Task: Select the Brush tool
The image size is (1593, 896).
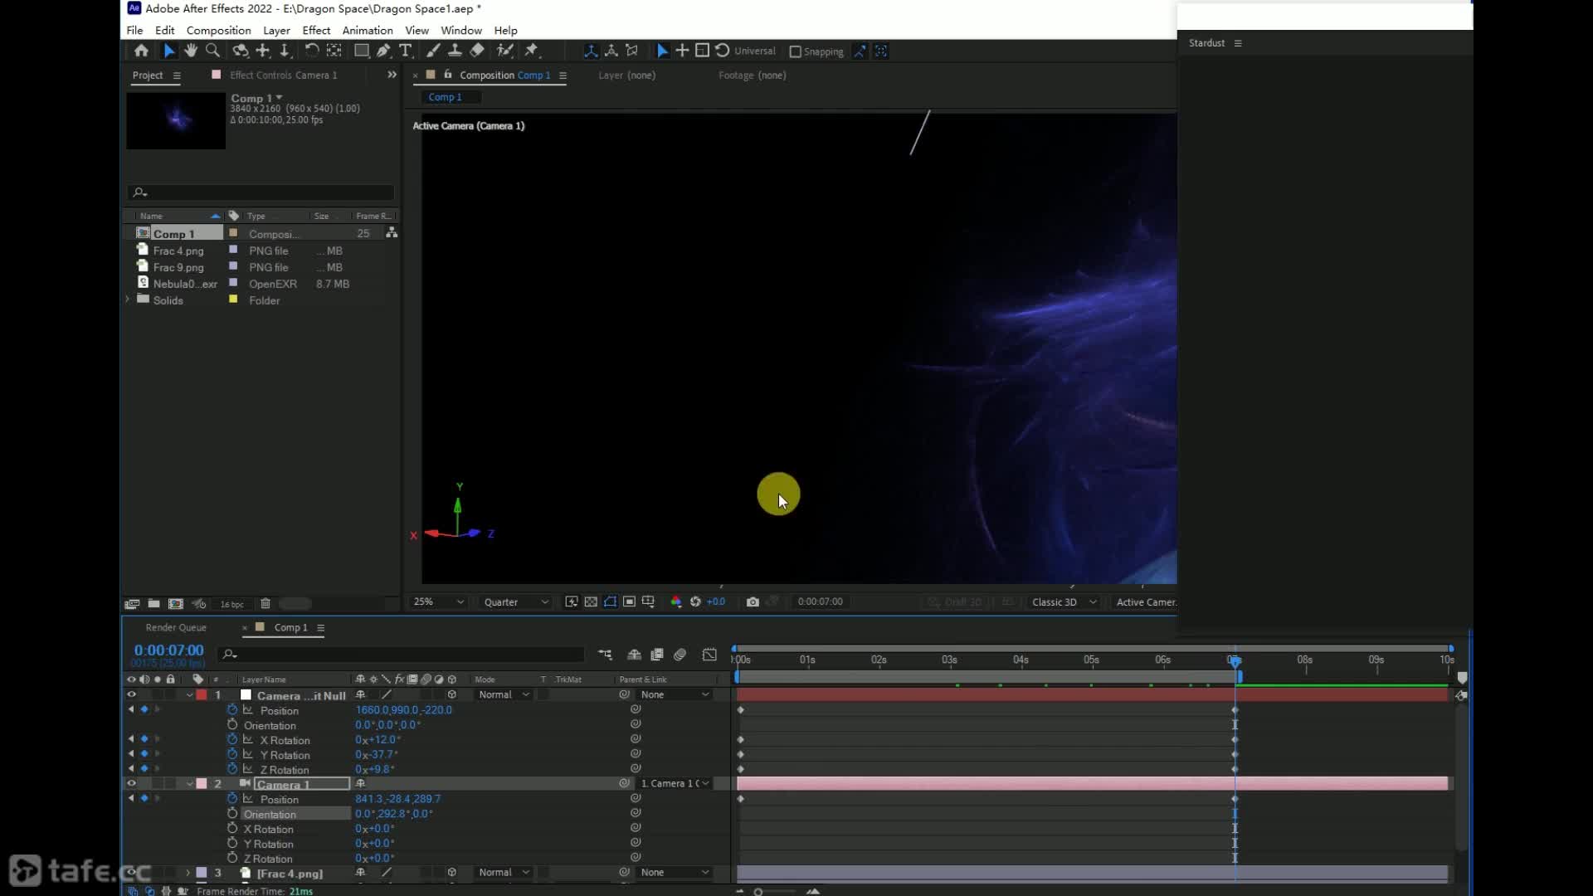Action: click(x=433, y=51)
